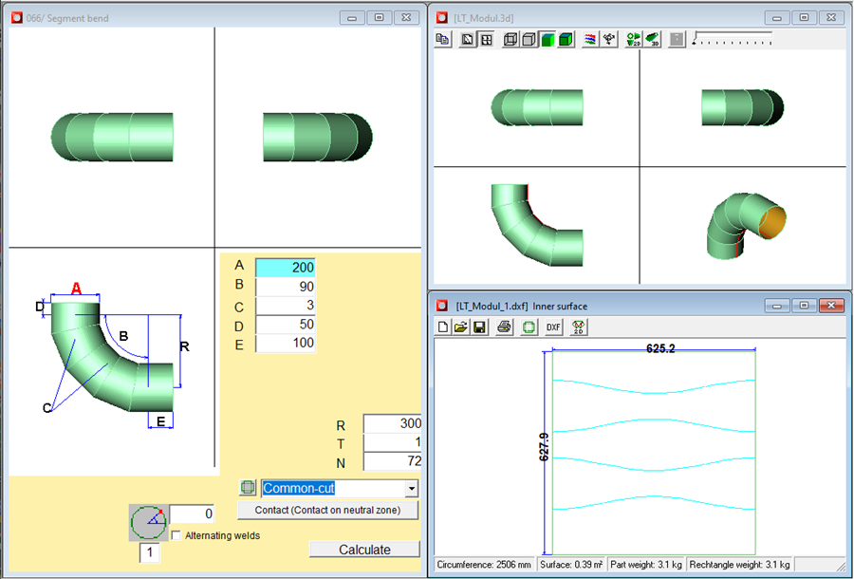This screenshot has width=854, height=579.
Task: Select dark green shaded cube display mode
Action: coord(566,39)
